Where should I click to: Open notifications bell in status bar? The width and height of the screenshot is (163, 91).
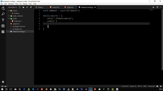pyautogui.click(x=161, y=86)
